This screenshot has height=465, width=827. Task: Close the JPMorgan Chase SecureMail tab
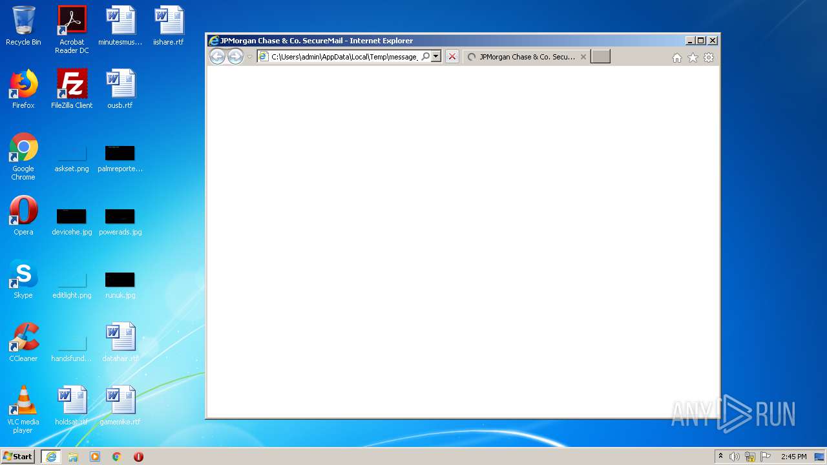pyautogui.click(x=583, y=57)
